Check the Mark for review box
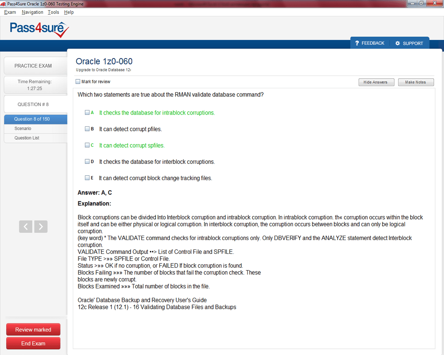444x355 pixels. coord(78,81)
